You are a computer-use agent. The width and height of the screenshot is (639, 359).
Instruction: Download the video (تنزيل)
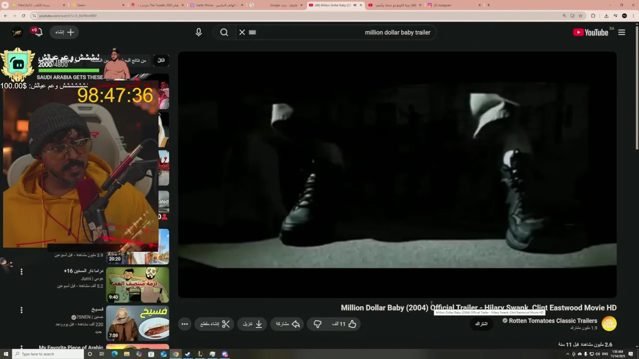click(x=253, y=324)
